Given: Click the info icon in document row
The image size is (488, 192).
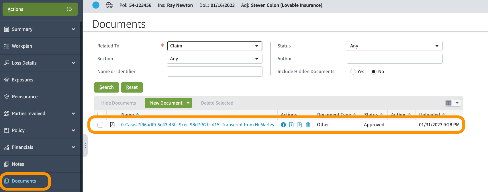Looking at the screenshot, I should pos(283,125).
